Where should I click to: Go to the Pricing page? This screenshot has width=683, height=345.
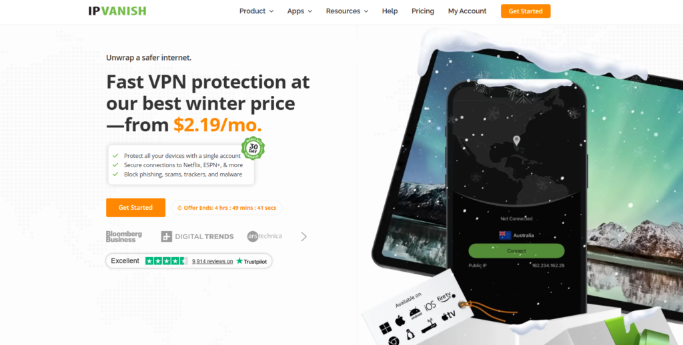[423, 11]
